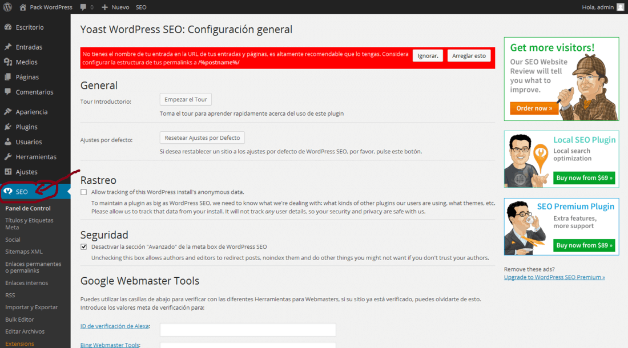Enable anonymous data tracking checkbox
This screenshot has height=348, width=628.
coord(84,192)
